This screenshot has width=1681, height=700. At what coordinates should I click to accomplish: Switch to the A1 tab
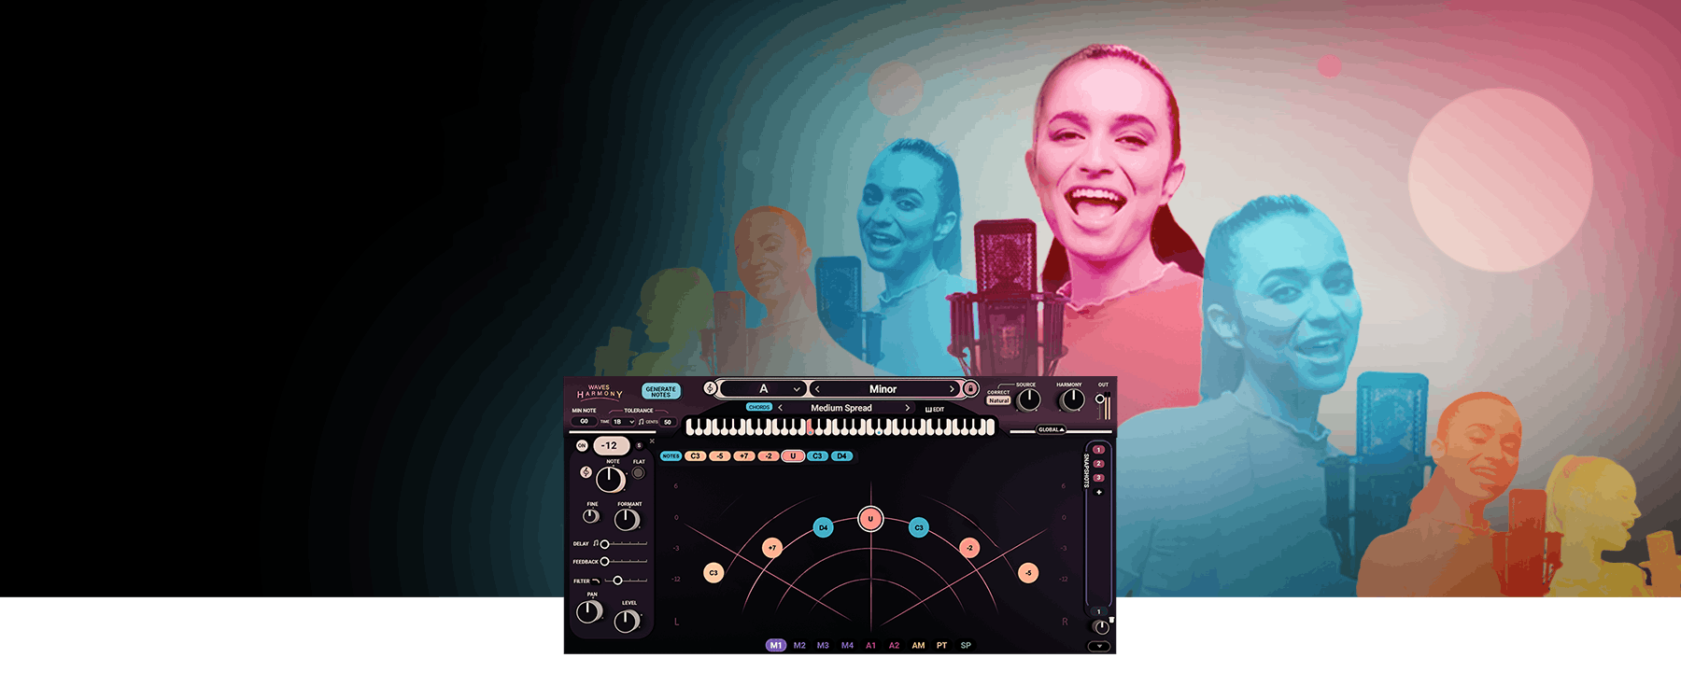(x=870, y=645)
